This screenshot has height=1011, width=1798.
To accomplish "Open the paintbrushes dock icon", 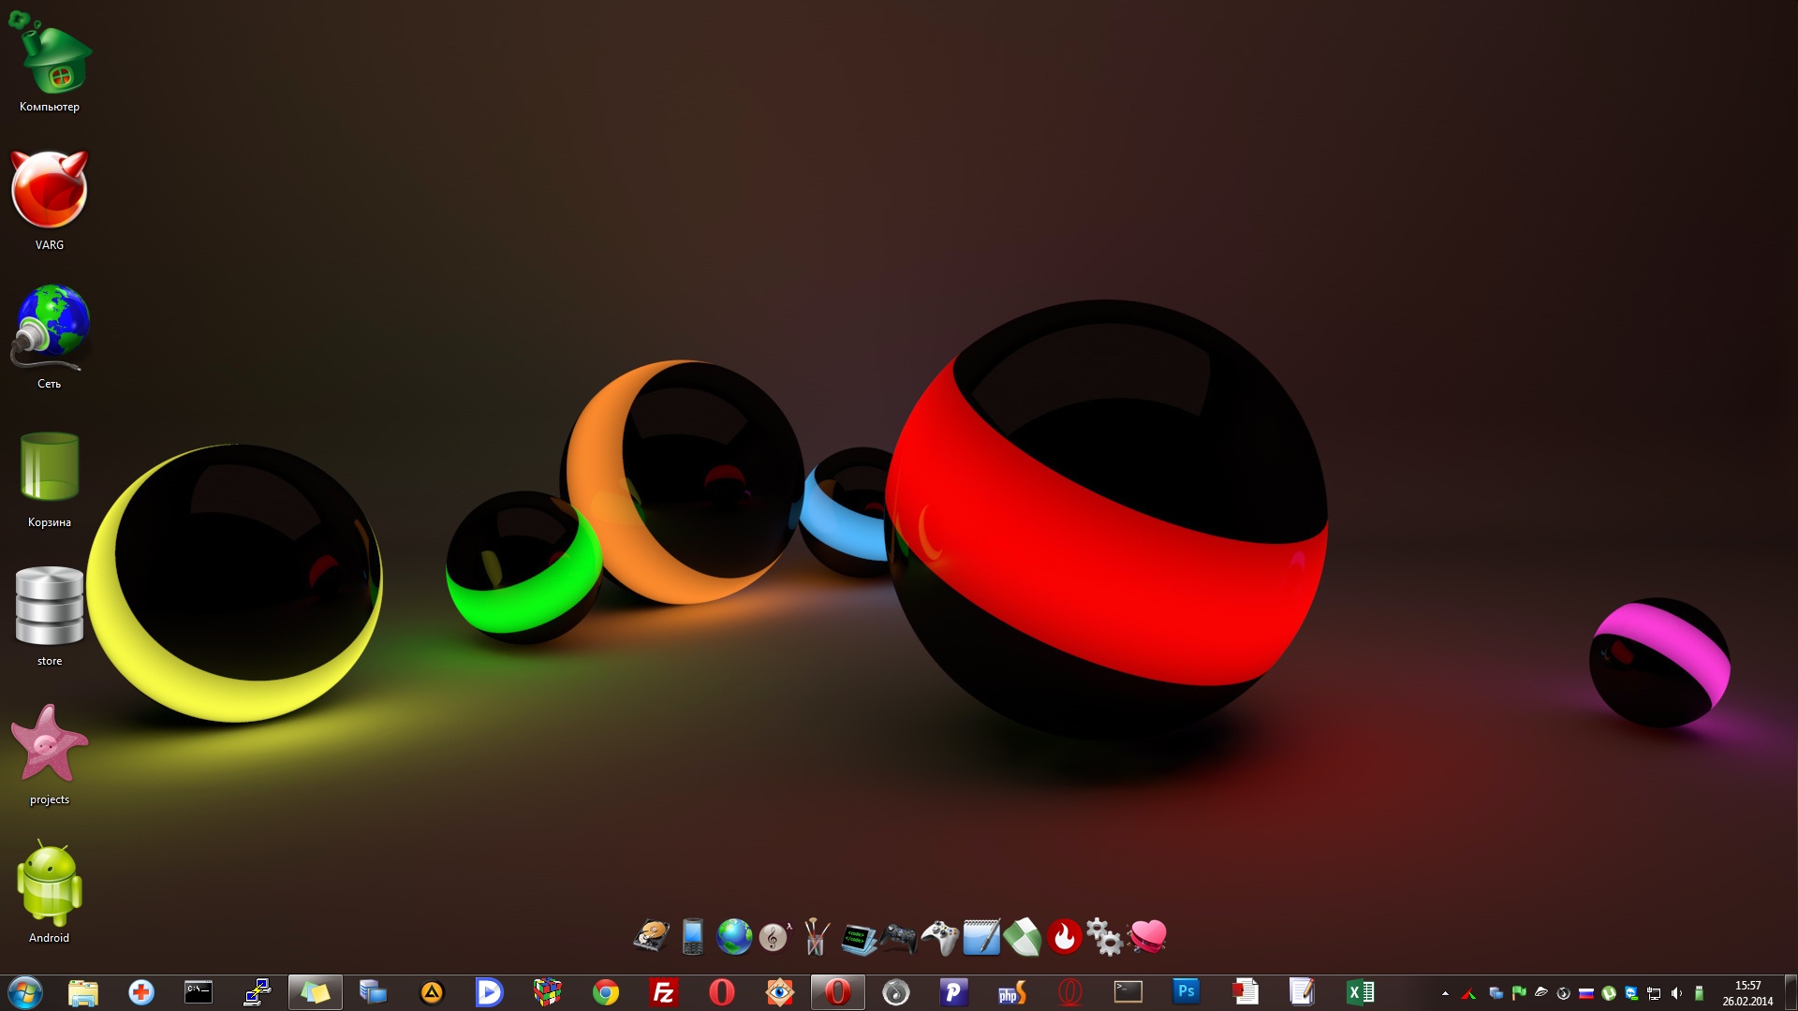I will (x=816, y=937).
